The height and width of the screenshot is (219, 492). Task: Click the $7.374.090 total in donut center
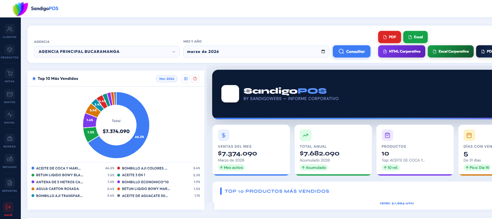(116, 131)
